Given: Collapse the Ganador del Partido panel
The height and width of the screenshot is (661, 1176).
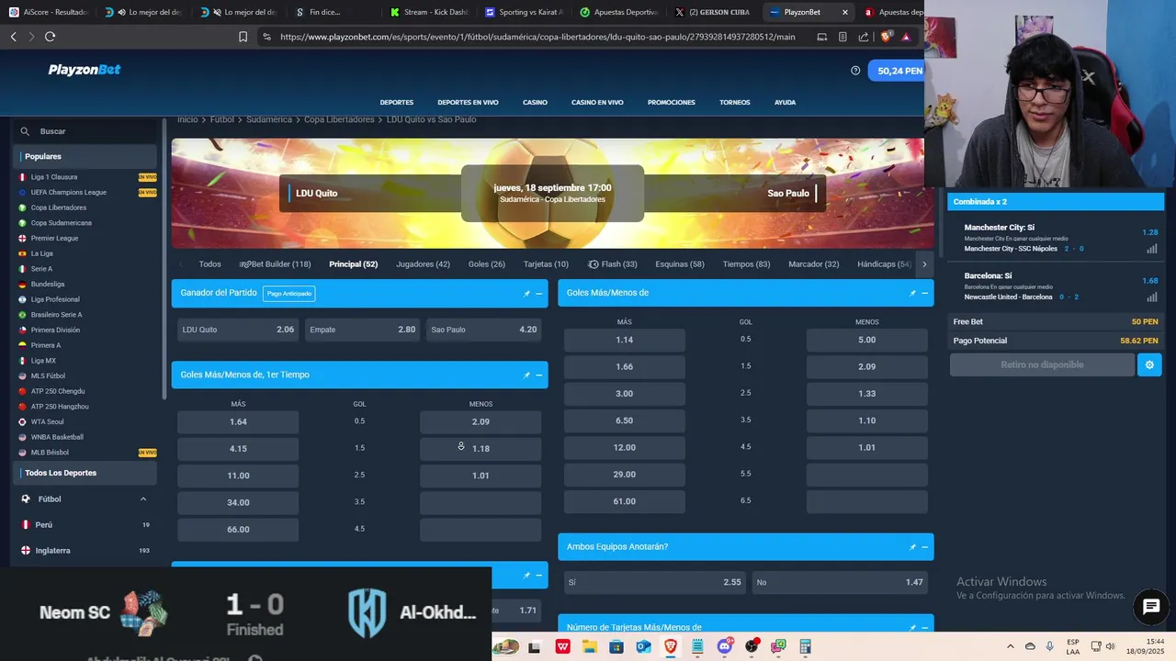Looking at the screenshot, I should tap(539, 294).
